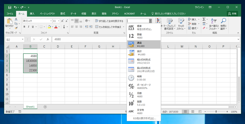Toggle center horizontal alignment
Image resolution: width=245 pixels, height=124 pixels.
[76, 27]
